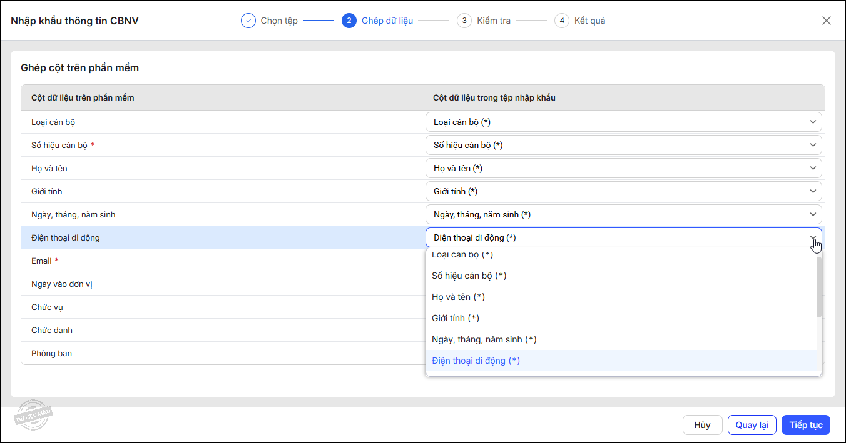Click step 3 circle icon for Kiểm tra
The height and width of the screenshot is (443, 846).
464,21
